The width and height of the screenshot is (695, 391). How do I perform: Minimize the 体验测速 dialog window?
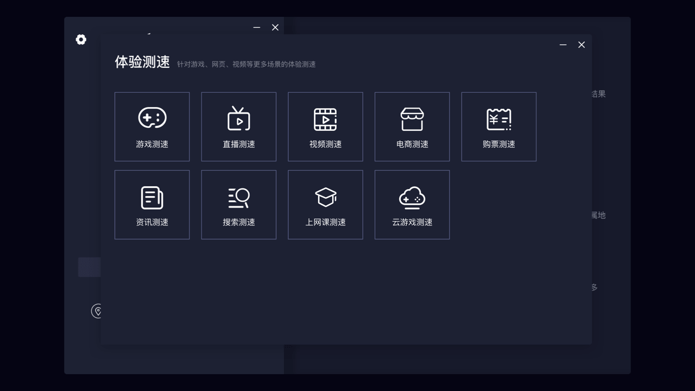click(563, 45)
